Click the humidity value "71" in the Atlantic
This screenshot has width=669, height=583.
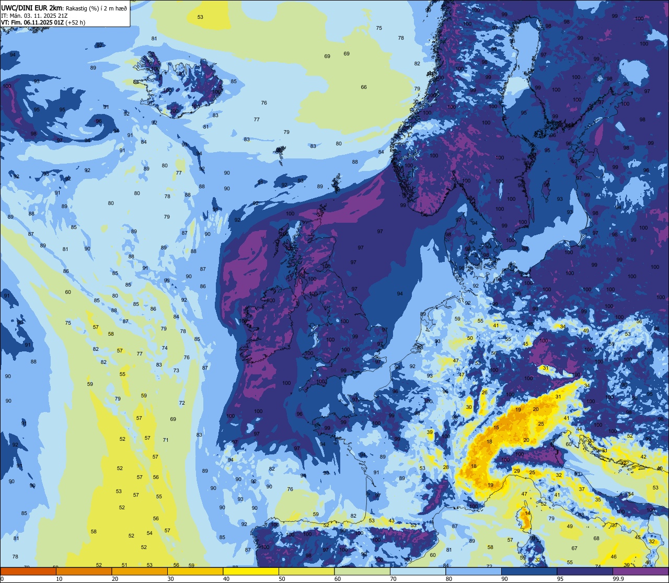click(166, 440)
